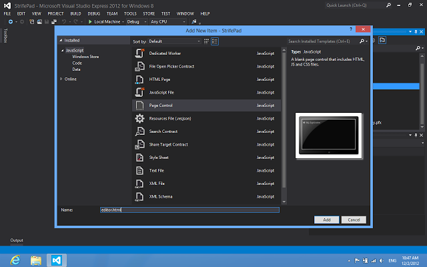
Task: Click the Open File toolbar icon
Action: click(x=39, y=22)
